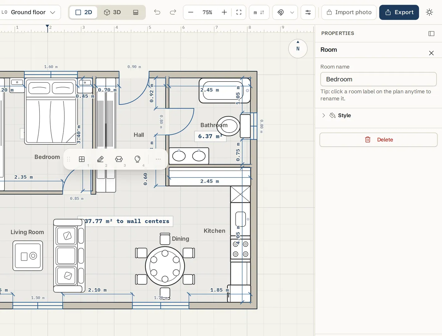Fit plan to screen with the frame icon

point(239,12)
